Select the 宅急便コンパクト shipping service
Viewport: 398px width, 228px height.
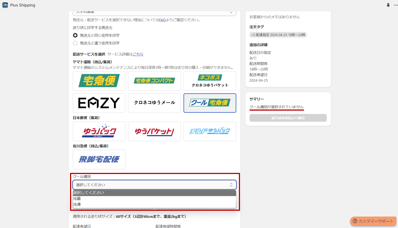154,81
